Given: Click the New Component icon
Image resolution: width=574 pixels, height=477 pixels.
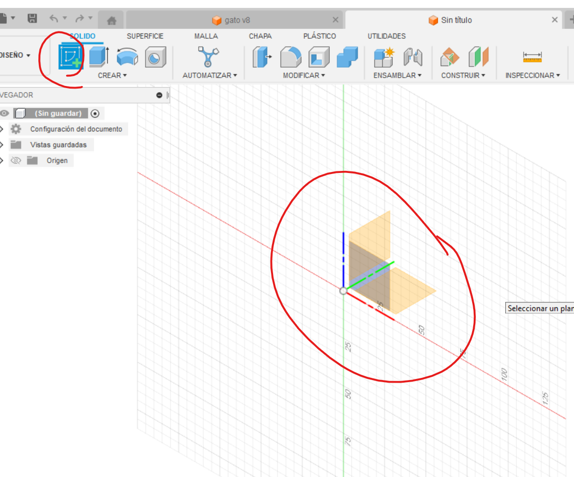Looking at the screenshot, I should [384, 57].
